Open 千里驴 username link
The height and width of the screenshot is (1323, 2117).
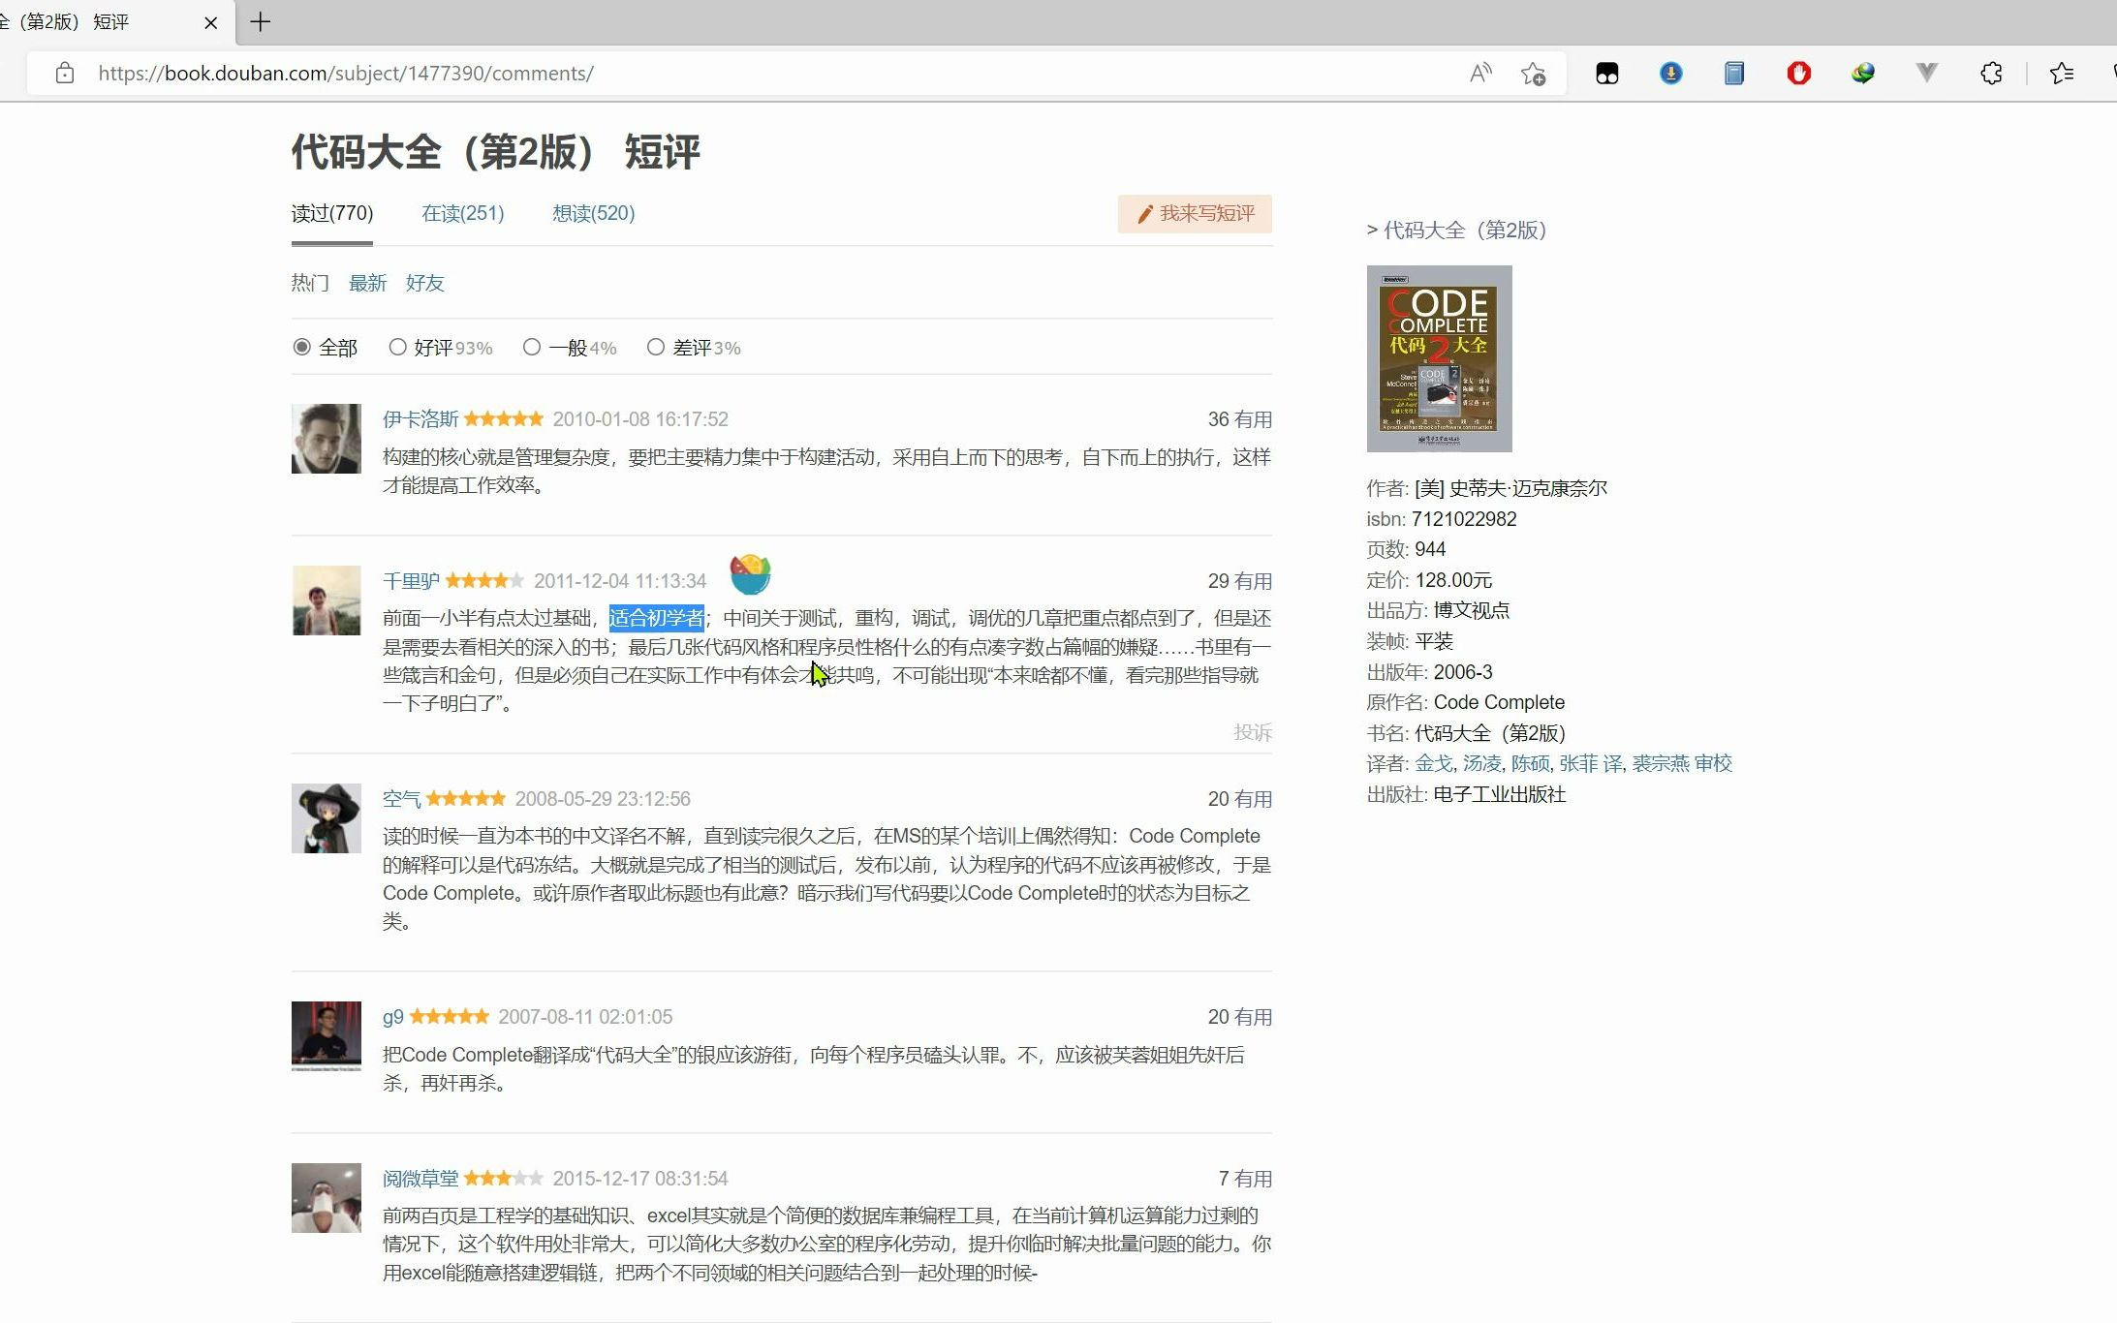tap(411, 581)
